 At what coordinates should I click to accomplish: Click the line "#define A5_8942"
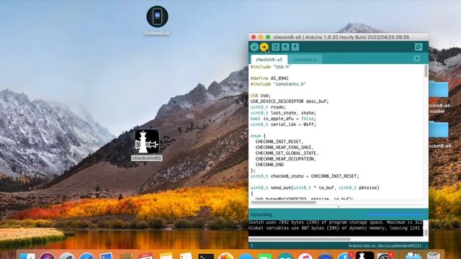pos(269,78)
